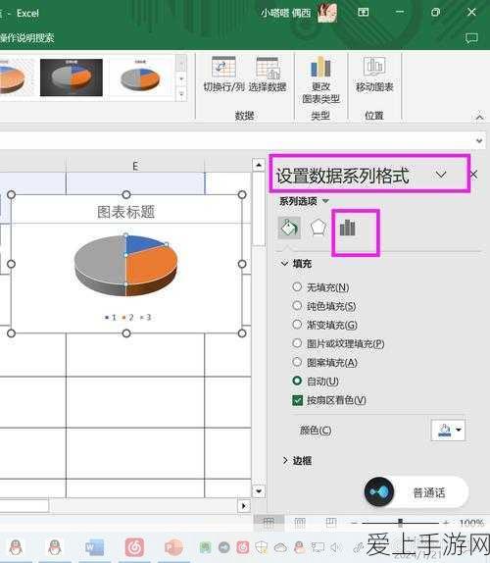Switch to Normal view in status bar
490x563 pixels.
pyautogui.click(x=269, y=523)
